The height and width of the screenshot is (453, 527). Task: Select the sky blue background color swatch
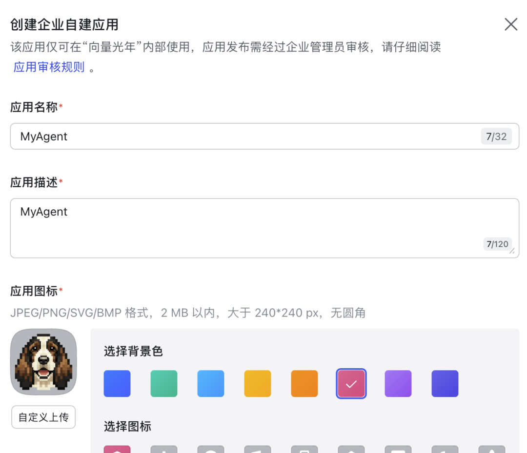click(211, 383)
